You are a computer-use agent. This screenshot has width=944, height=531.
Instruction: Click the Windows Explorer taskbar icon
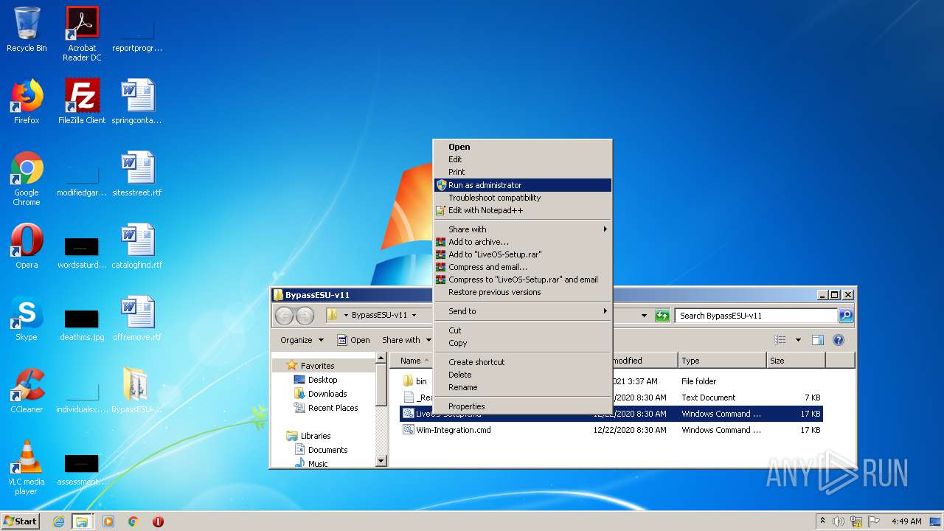(82, 521)
